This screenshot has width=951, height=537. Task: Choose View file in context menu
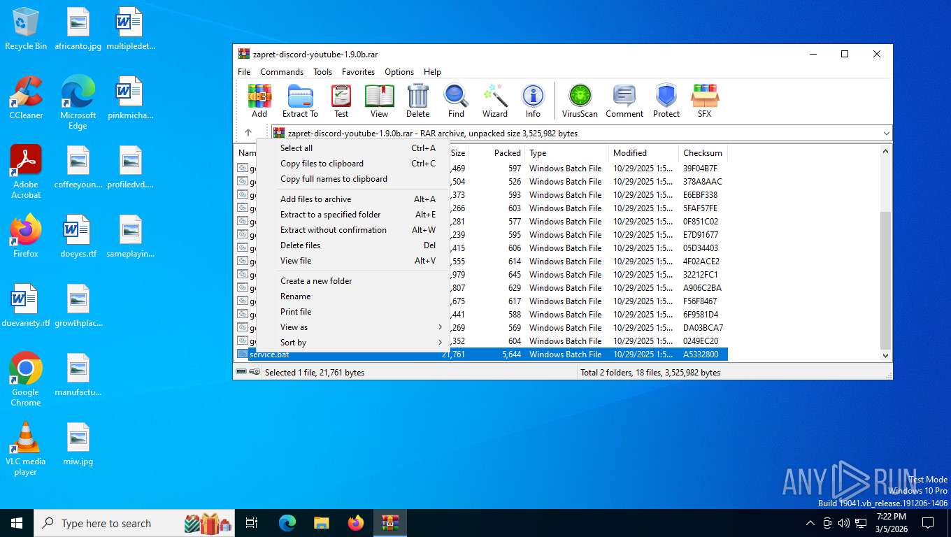pyautogui.click(x=353, y=261)
